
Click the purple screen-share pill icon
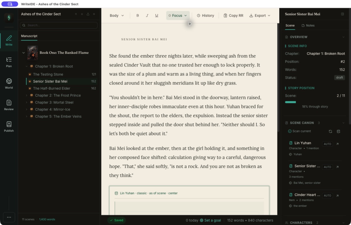tap(10, 4)
